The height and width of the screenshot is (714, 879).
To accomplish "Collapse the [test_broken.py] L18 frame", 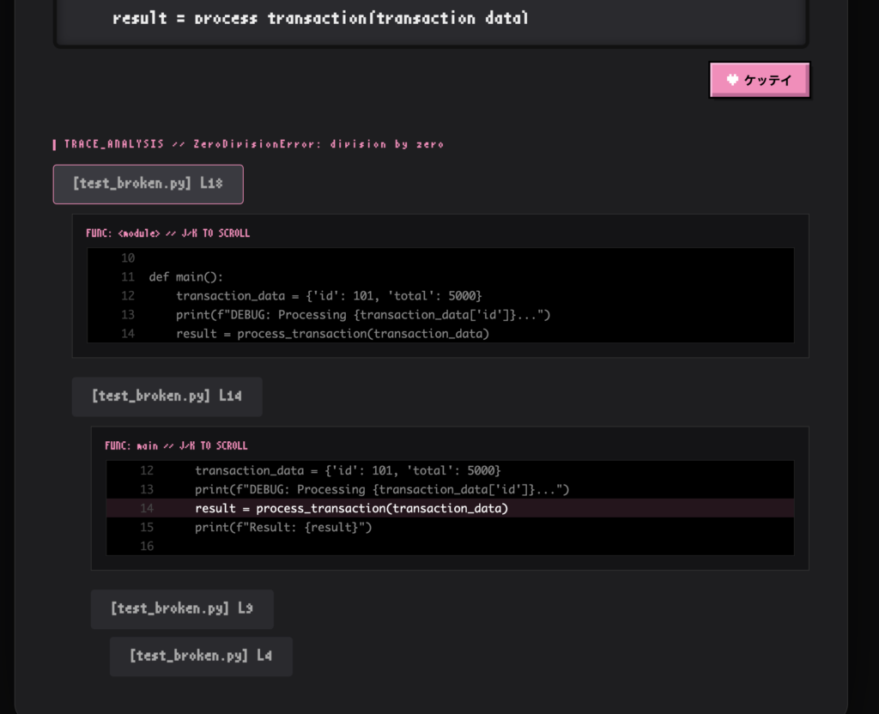I will 148,184.
